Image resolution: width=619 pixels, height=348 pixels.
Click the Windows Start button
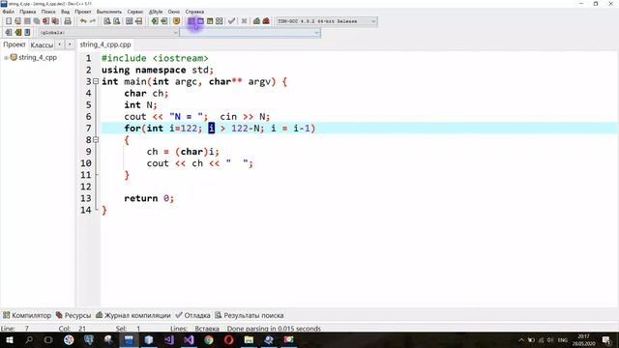pyautogui.click(x=10, y=339)
